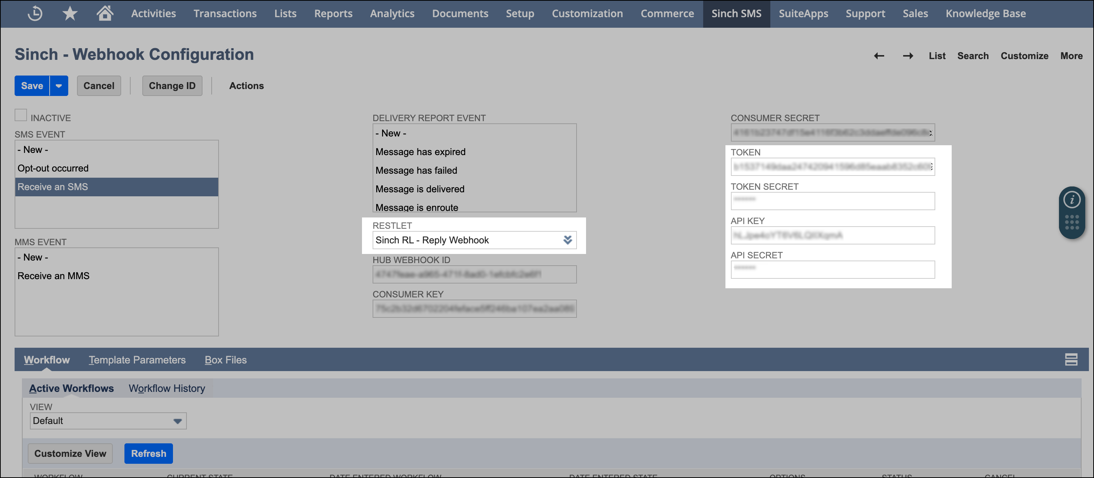Click the List link

(937, 56)
